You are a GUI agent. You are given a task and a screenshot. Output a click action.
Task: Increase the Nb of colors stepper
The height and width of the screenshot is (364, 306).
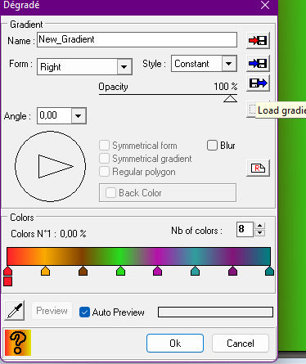259,226
